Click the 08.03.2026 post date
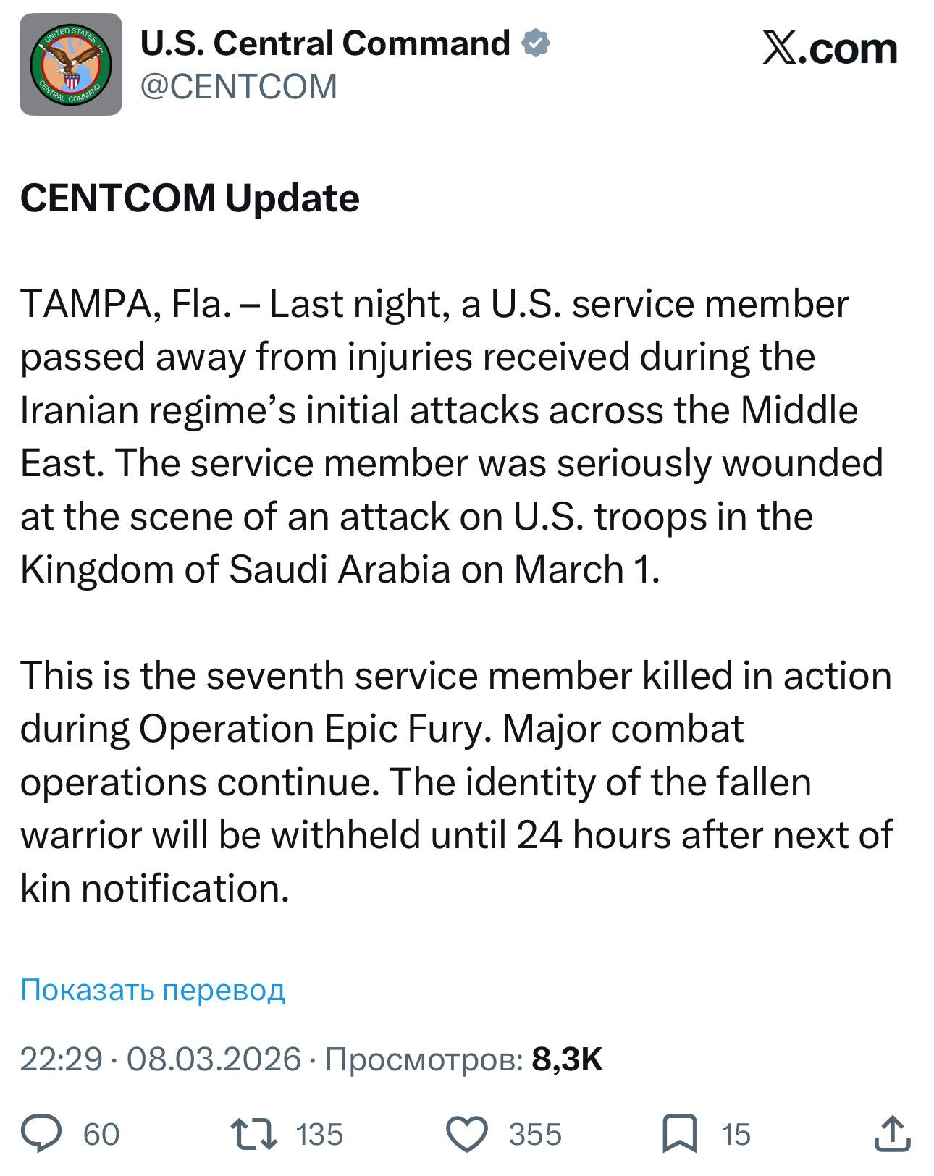 pos(214,1059)
